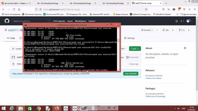Fork the repository
The image size is (198, 111).
[182, 30]
